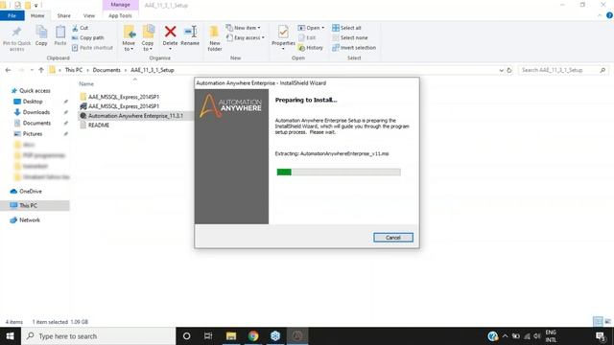Click Paste shortcut in ribbon
This screenshot has width=614, height=345.
click(92, 47)
